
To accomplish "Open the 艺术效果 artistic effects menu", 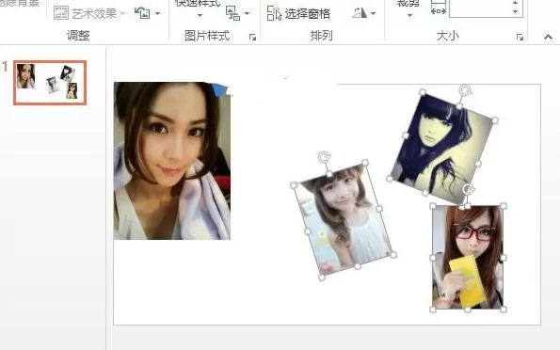I will coord(89,13).
